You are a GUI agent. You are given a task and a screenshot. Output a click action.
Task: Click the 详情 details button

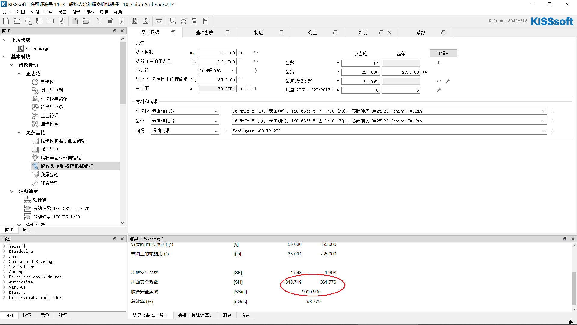click(x=443, y=53)
